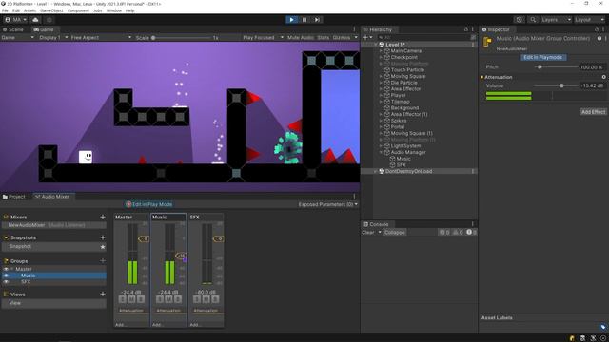Switch to the Game tab
609x342 pixels.
point(44,29)
